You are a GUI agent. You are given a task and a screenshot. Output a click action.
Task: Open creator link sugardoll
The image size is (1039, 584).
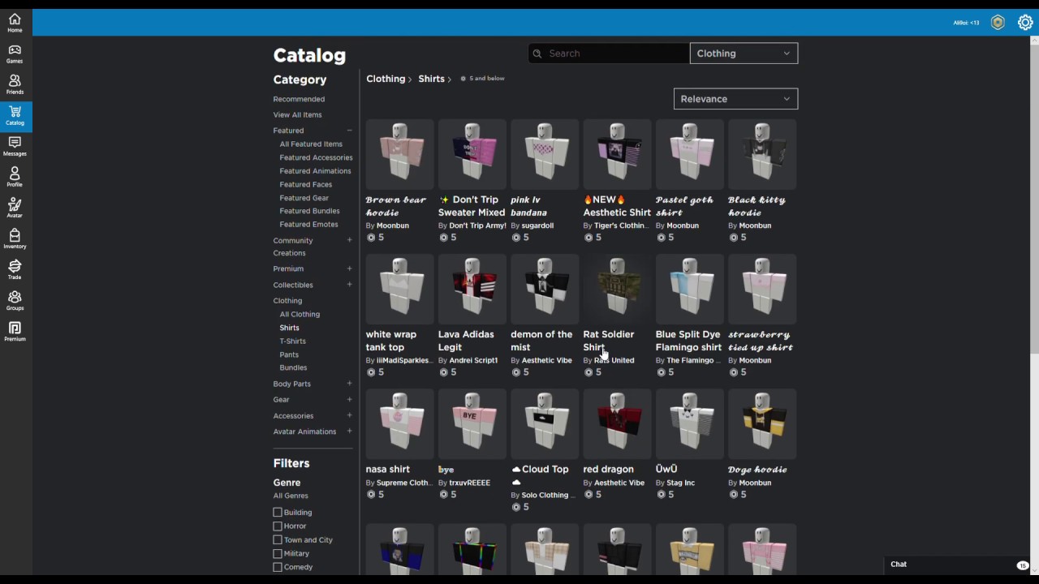tap(537, 225)
